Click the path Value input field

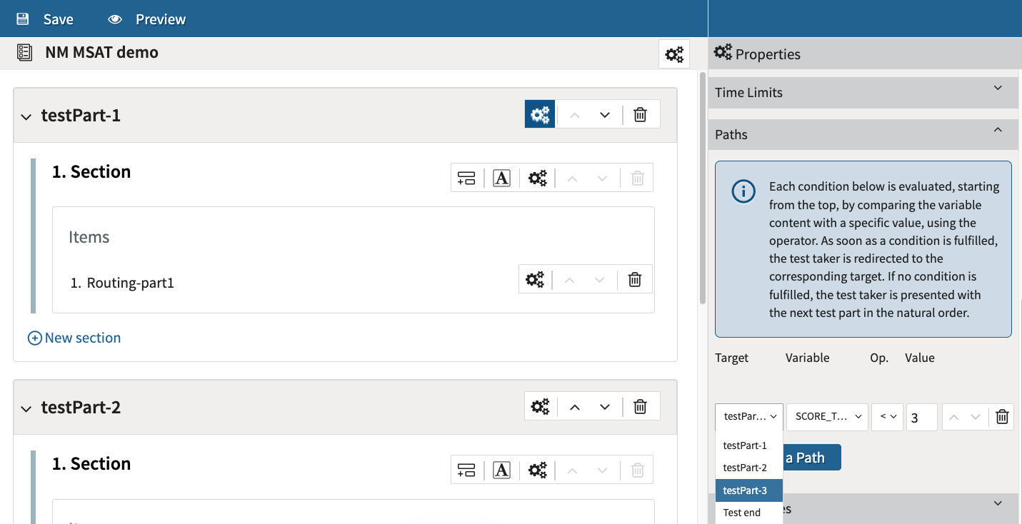click(x=921, y=418)
